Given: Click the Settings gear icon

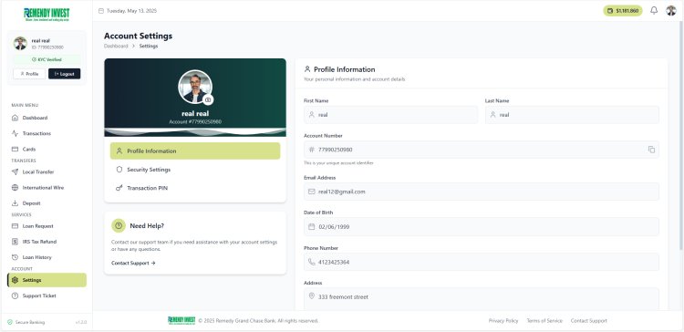Looking at the screenshot, I should [15, 280].
